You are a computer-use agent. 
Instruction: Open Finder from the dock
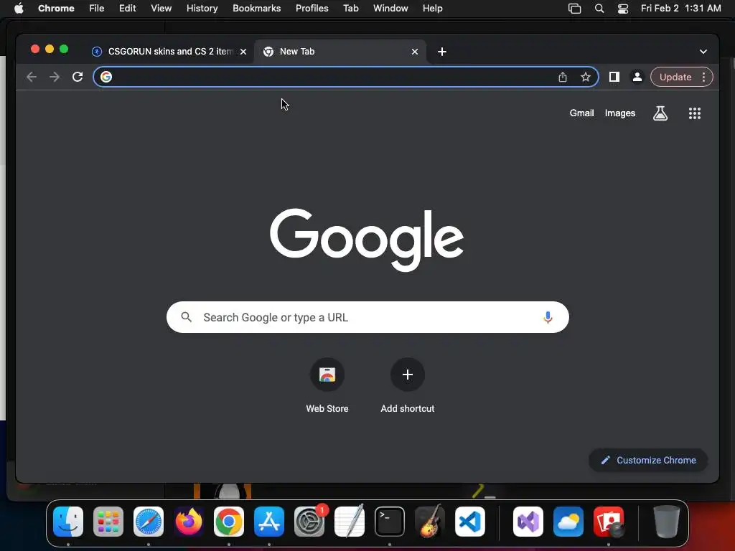pos(68,522)
